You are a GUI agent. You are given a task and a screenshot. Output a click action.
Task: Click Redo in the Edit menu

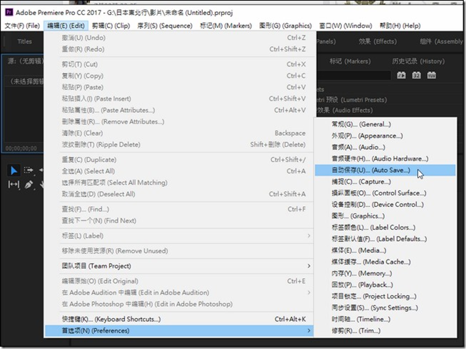pyautogui.click(x=179, y=49)
